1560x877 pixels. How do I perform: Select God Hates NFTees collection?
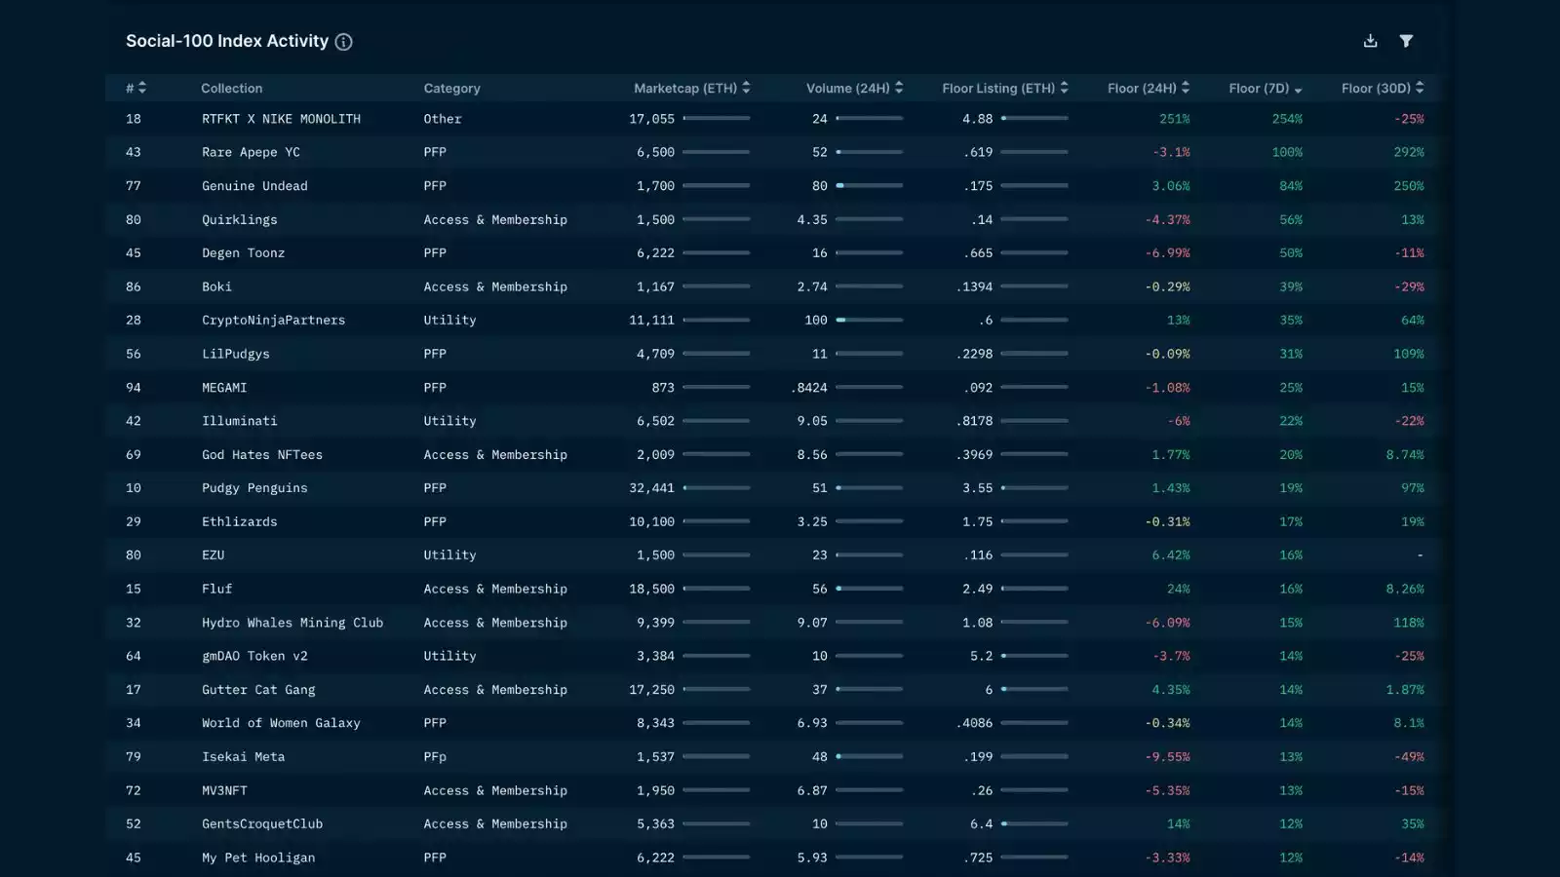click(x=261, y=455)
